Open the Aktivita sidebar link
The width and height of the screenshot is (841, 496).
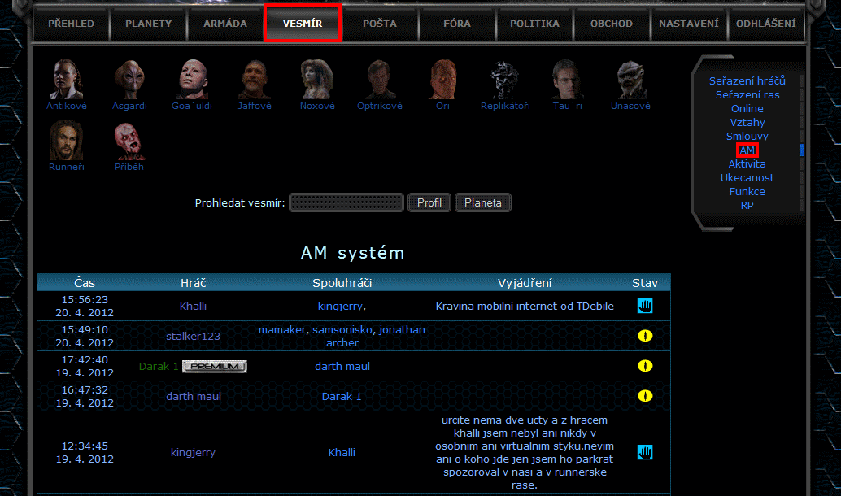click(747, 164)
